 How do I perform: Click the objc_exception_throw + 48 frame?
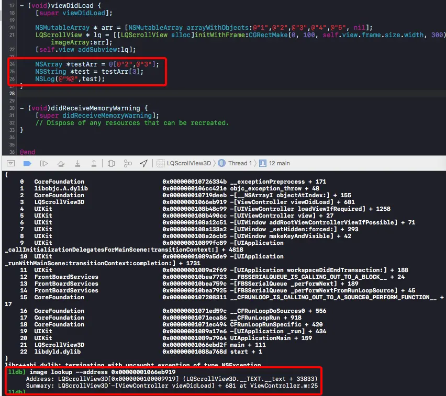(170, 188)
